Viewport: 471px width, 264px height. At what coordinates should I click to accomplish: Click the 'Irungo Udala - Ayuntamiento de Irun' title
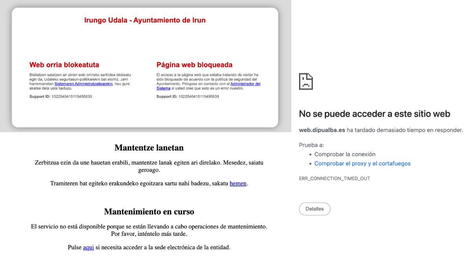(145, 20)
